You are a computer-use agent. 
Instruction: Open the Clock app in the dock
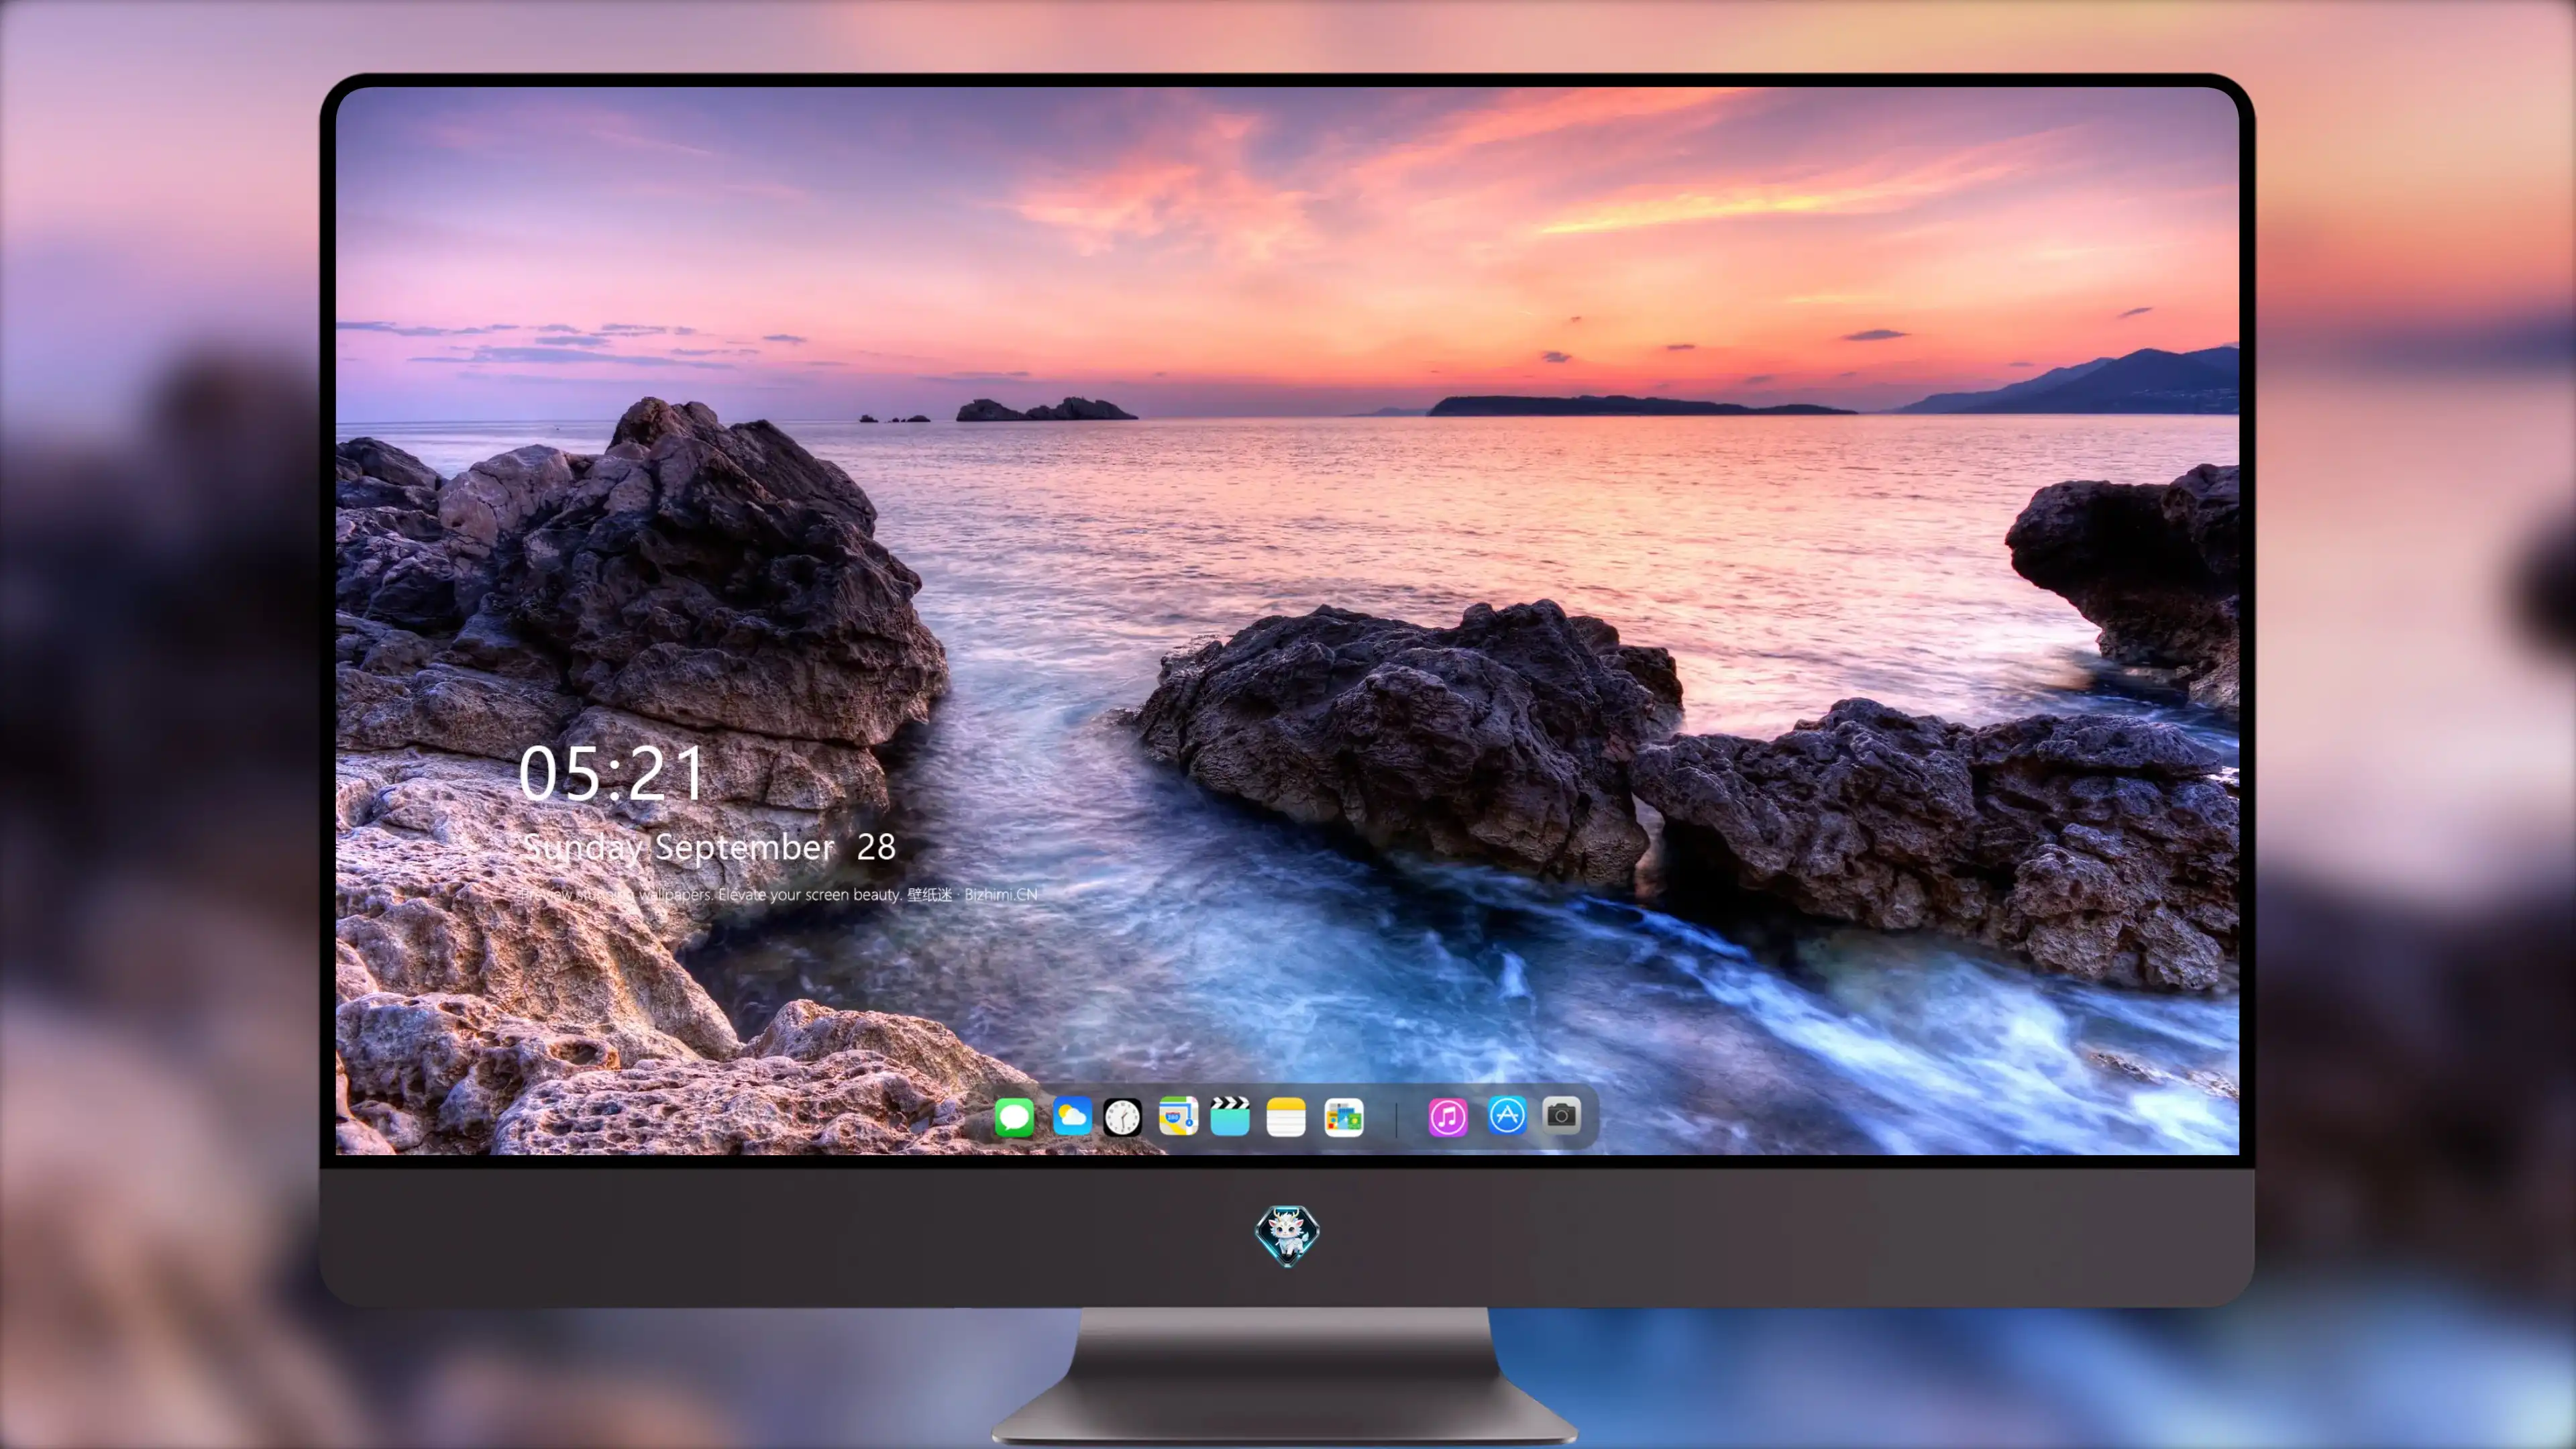[1122, 1117]
